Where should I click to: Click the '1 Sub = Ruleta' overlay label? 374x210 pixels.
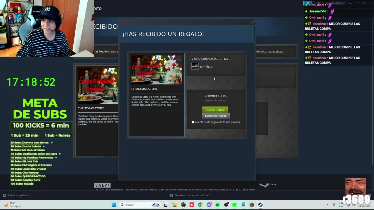58,135
